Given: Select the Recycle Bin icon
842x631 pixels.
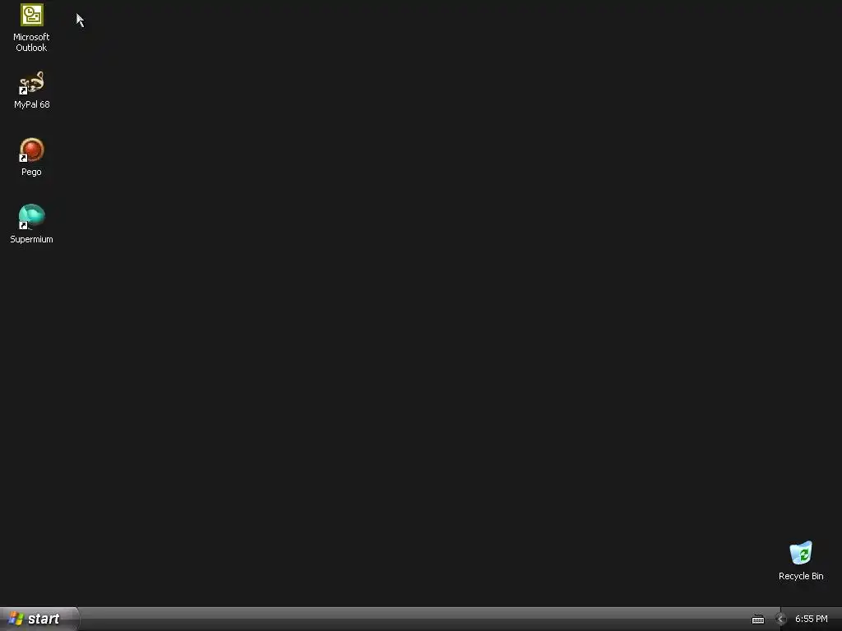Looking at the screenshot, I should pos(801,553).
